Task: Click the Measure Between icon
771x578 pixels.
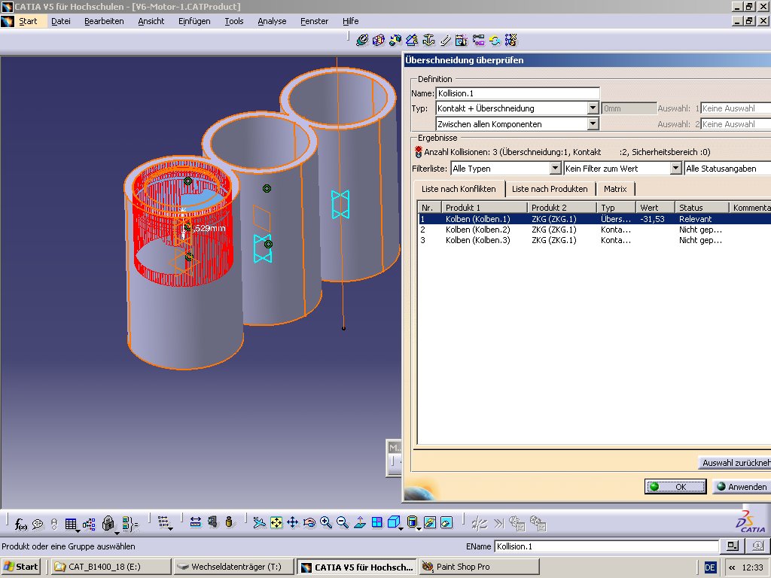Action: pos(196,522)
